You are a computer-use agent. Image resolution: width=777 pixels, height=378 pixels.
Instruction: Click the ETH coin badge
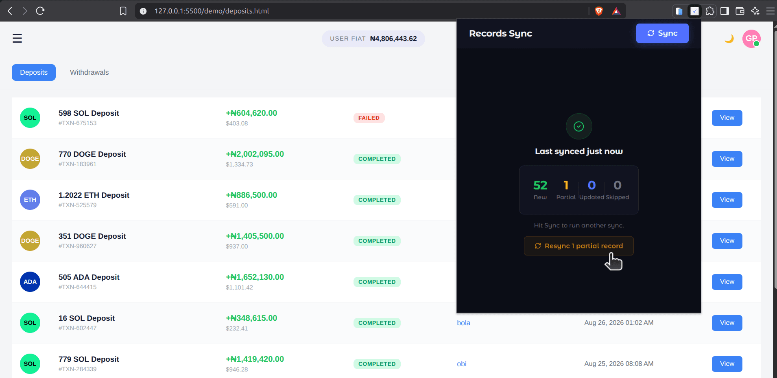pyautogui.click(x=30, y=200)
